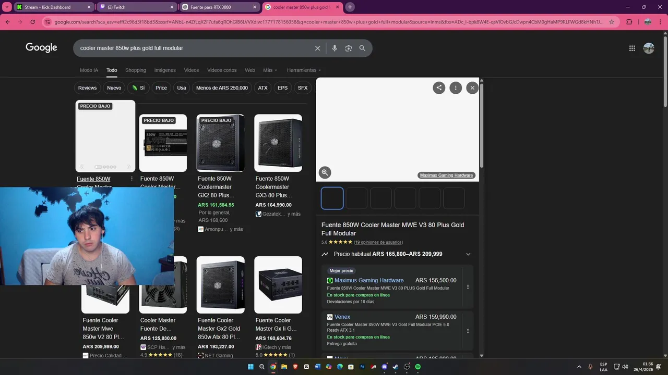Open a new browser tab
The height and width of the screenshot is (375, 668).
pyautogui.click(x=350, y=7)
